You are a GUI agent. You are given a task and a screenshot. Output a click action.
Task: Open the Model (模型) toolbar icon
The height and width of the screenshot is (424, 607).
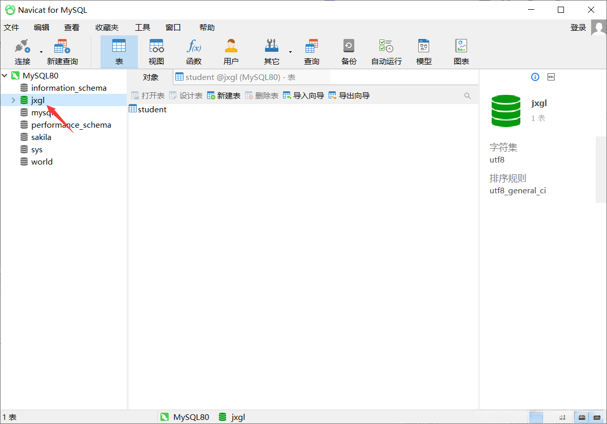[x=423, y=52]
